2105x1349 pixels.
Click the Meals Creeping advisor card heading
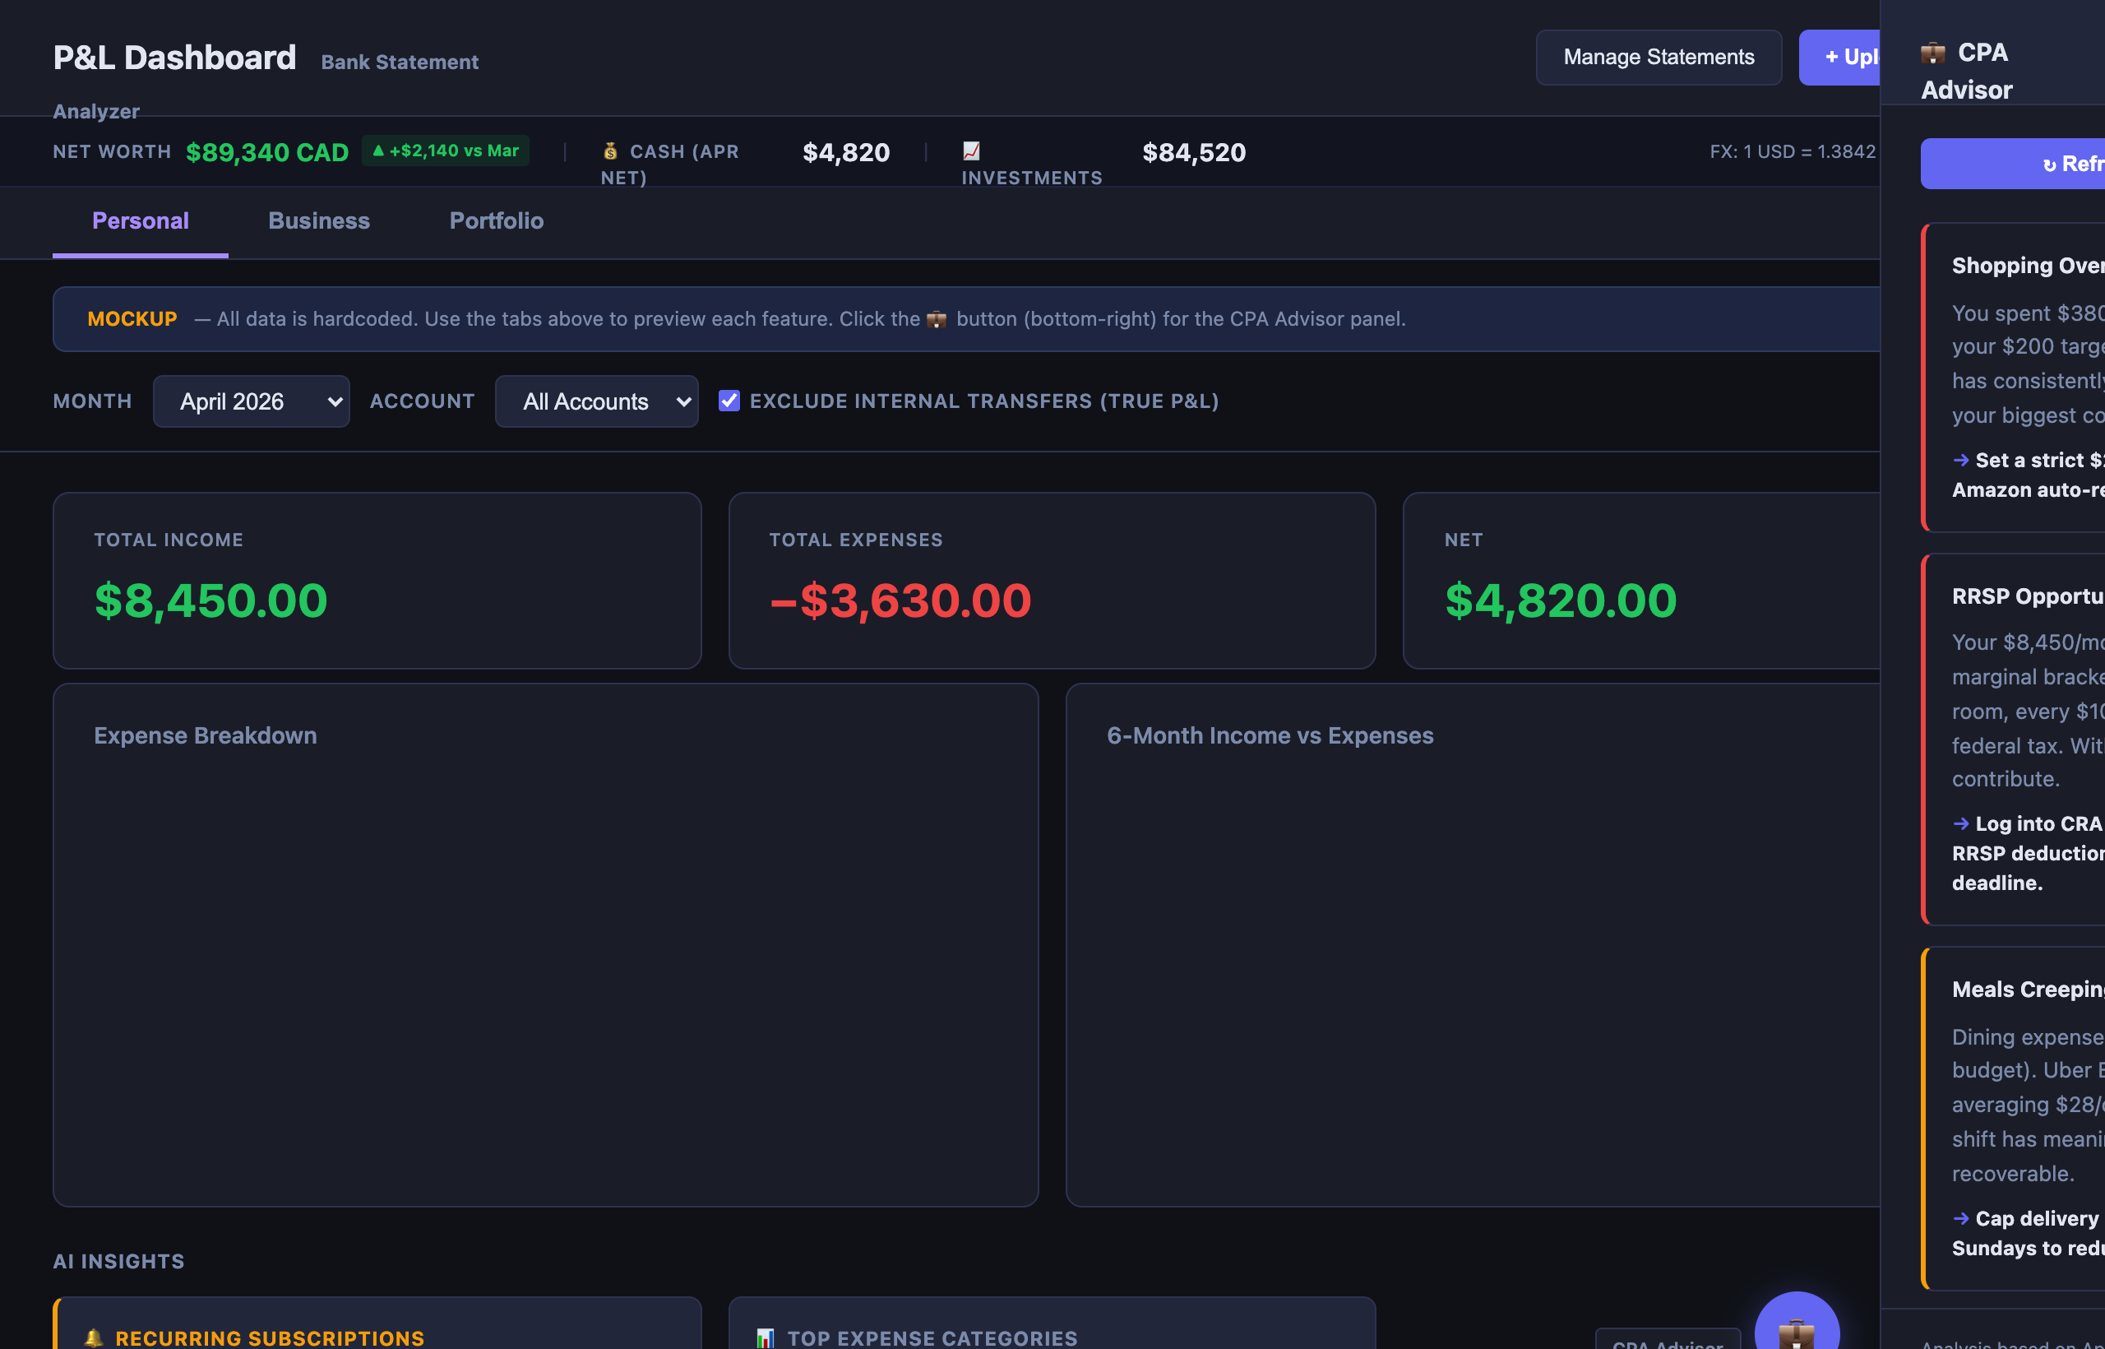point(2028,989)
